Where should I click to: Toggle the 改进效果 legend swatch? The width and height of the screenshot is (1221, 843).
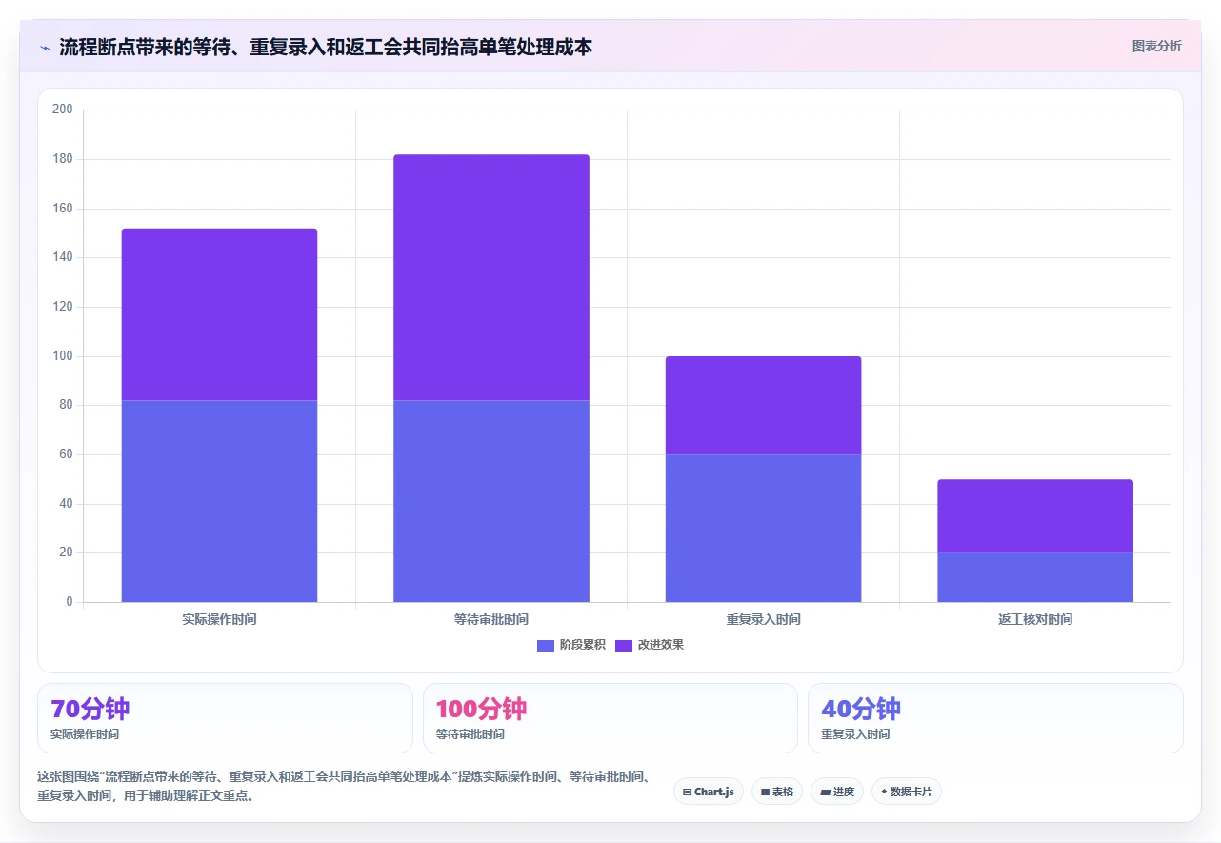[624, 645]
